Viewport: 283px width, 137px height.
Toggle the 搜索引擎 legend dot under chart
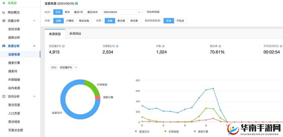(195, 132)
